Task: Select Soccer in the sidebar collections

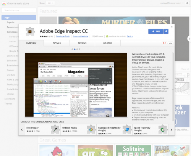Action: pos(13,42)
